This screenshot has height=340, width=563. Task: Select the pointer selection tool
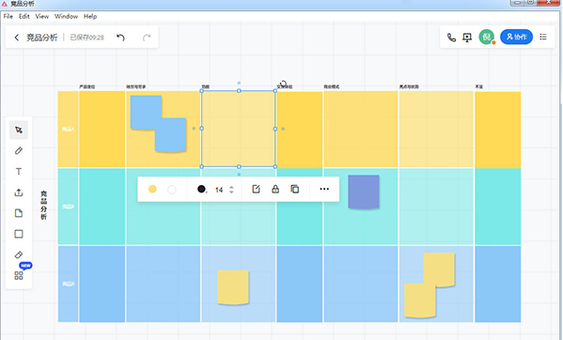pos(19,130)
